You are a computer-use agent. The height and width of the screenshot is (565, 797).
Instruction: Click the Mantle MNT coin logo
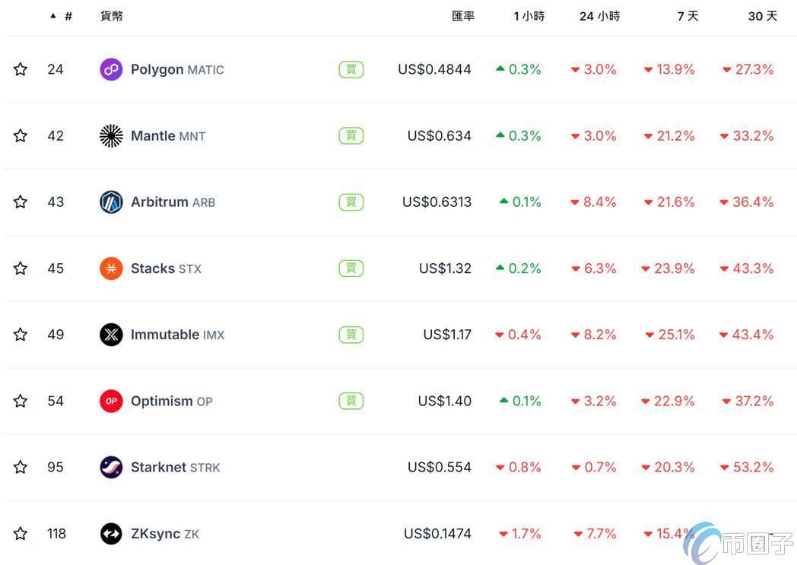click(x=111, y=136)
